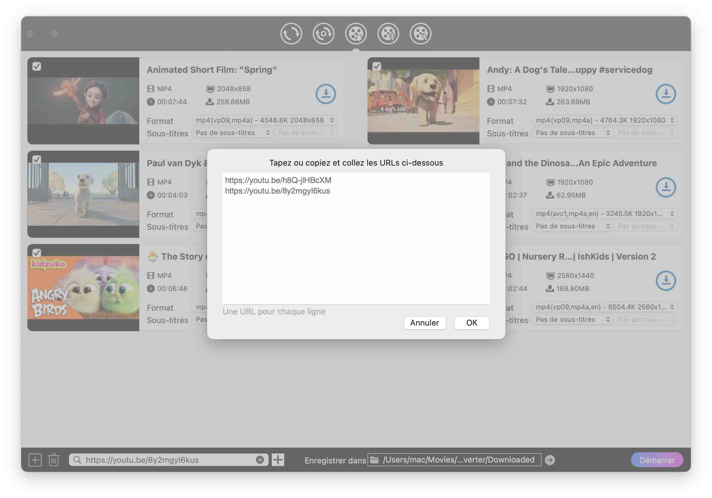This screenshot has height=498, width=712.
Task: Click the Enregistrer dans label
Action: click(x=335, y=460)
